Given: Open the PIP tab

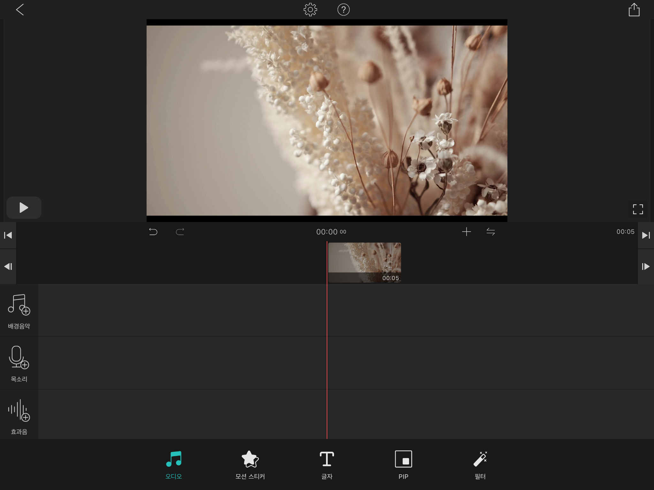Looking at the screenshot, I should point(403,465).
